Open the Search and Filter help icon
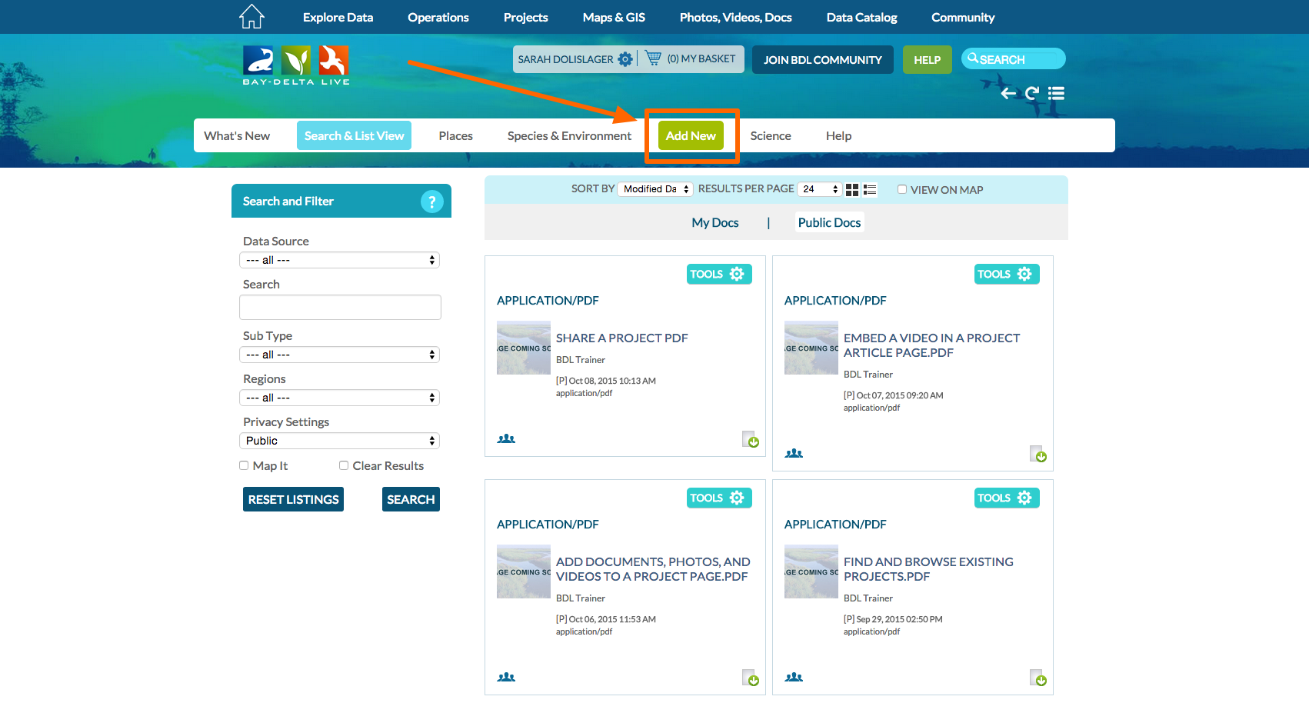The width and height of the screenshot is (1309, 703). coord(431,202)
